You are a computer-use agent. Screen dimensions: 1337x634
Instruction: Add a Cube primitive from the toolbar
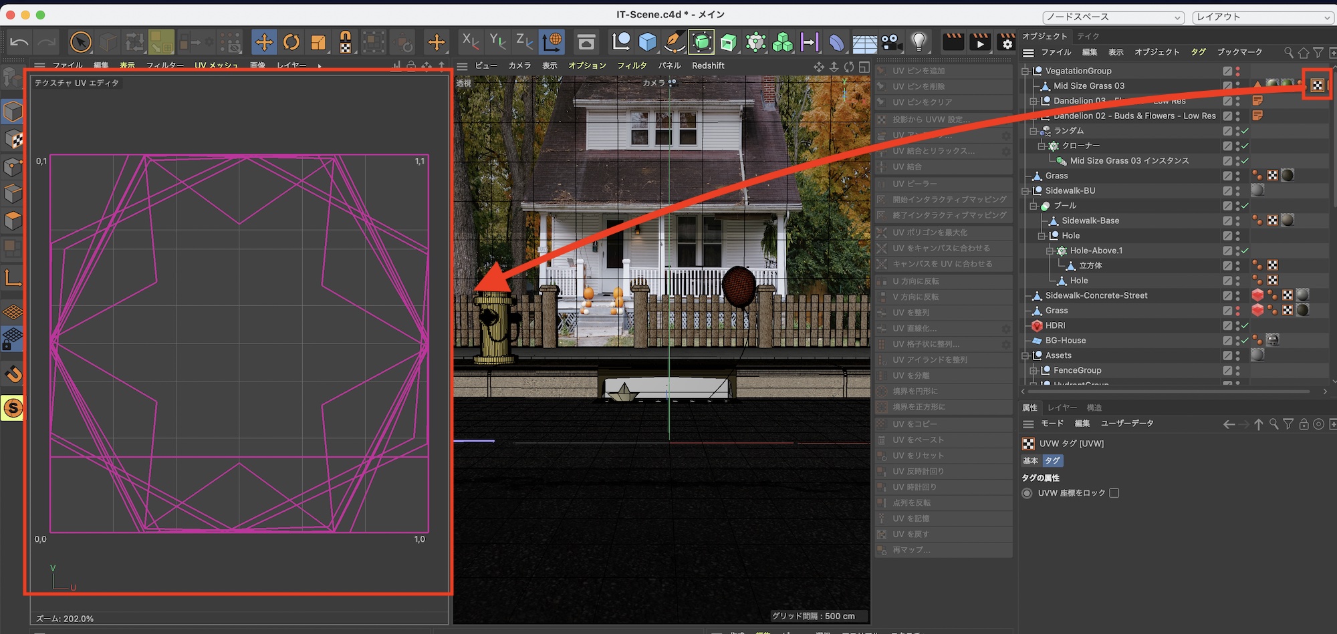647,43
